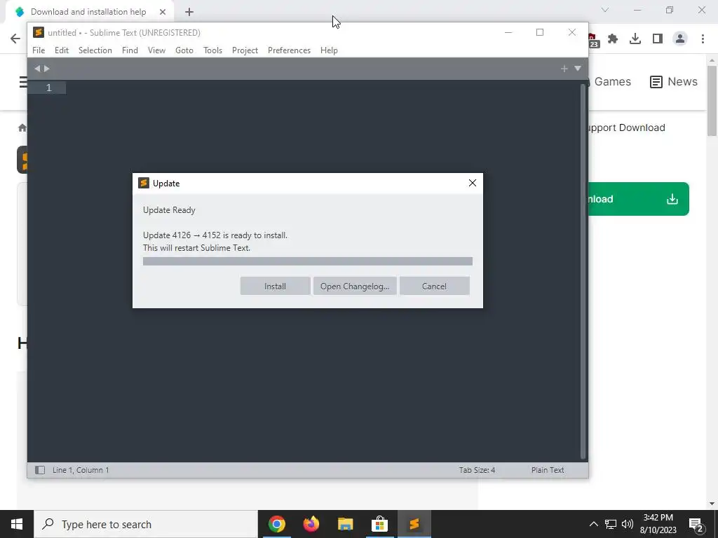This screenshot has width=718, height=538.
Task: Click the red extension icon with badge 23
Action: 593,40
